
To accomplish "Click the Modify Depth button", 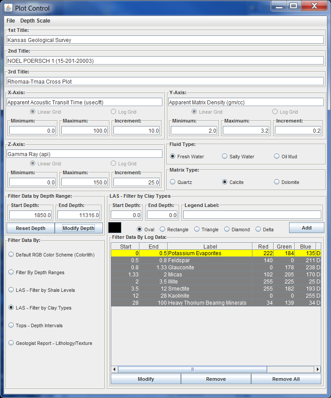I will pyautogui.click(x=79, y=228).
